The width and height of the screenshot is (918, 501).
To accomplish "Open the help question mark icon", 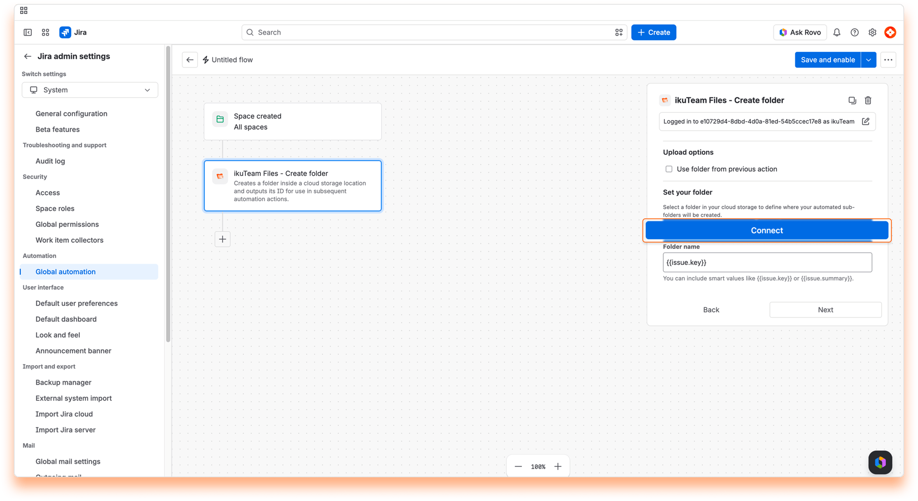I will coord(855,33).
